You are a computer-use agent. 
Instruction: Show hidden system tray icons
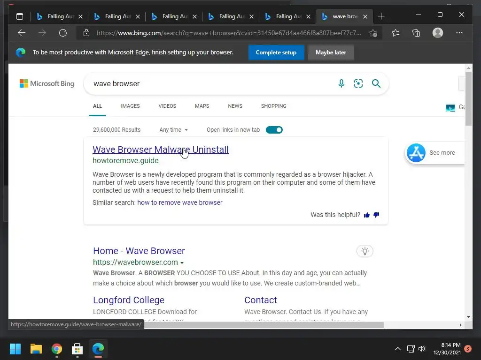[x=397, y=349]
